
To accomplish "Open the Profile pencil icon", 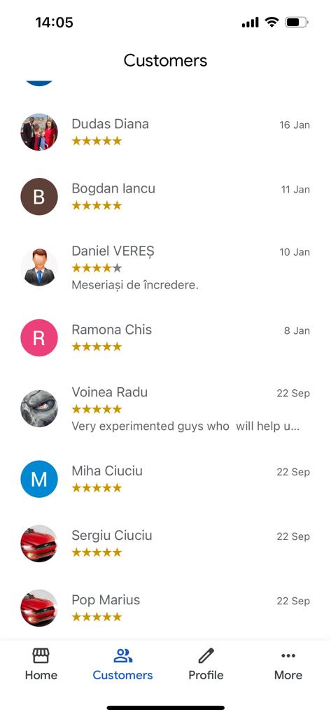I will (206, 656).
